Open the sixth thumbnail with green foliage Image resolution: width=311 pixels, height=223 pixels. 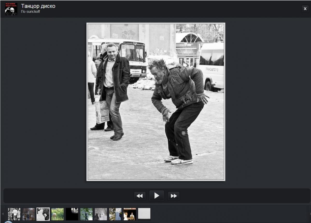pos(86,214)
